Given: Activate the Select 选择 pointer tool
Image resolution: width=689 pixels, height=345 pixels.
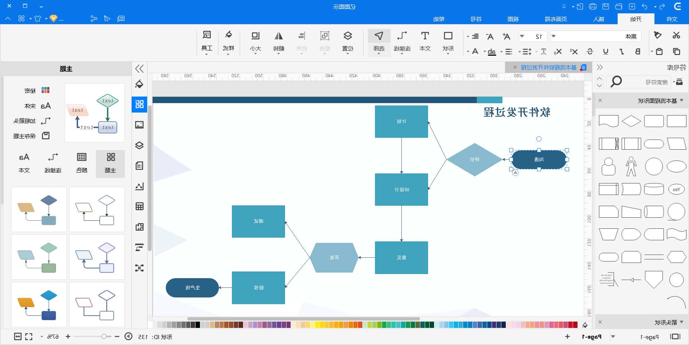Looking at the screenshot, I should tap(379, 42).
